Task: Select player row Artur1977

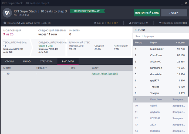Action: coord(160,61)
